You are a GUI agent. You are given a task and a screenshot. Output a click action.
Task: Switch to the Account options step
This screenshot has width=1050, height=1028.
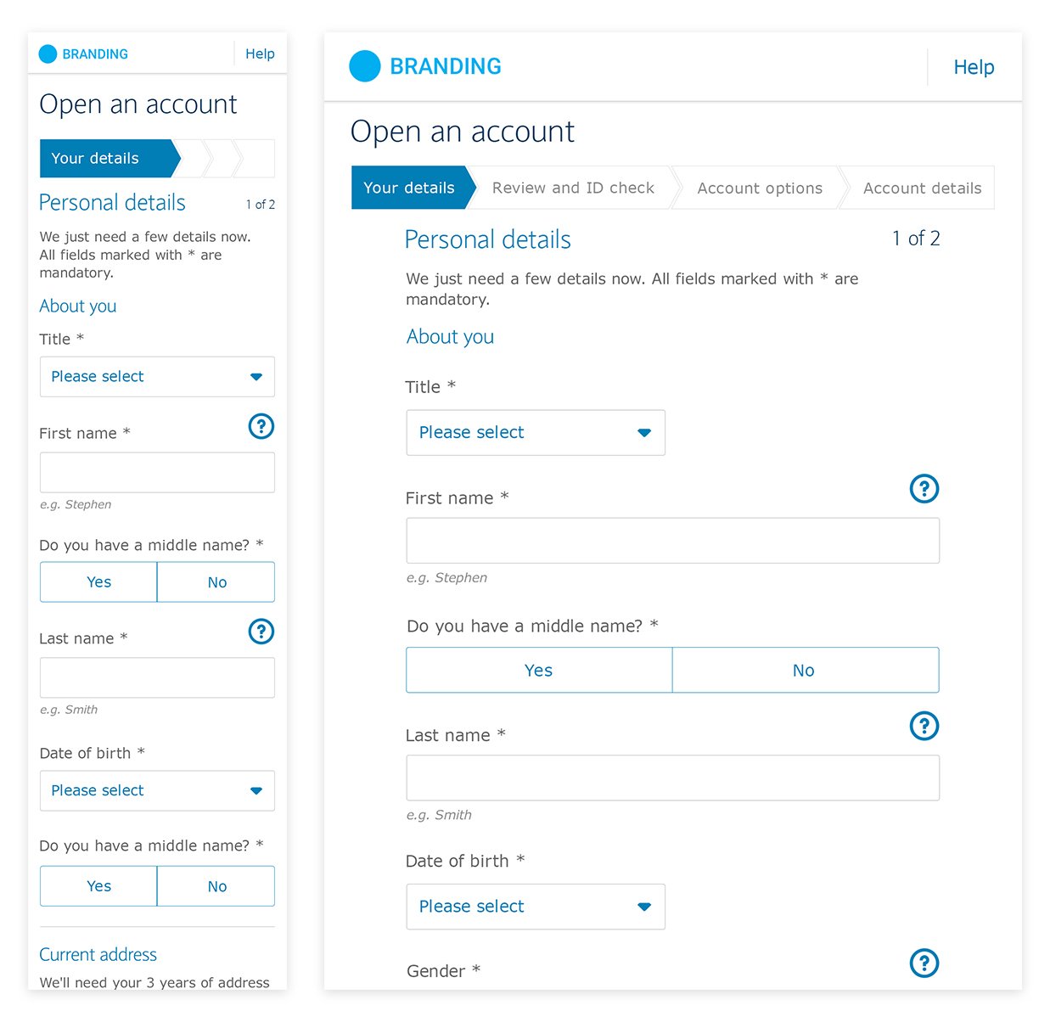(x=760, y=188)
